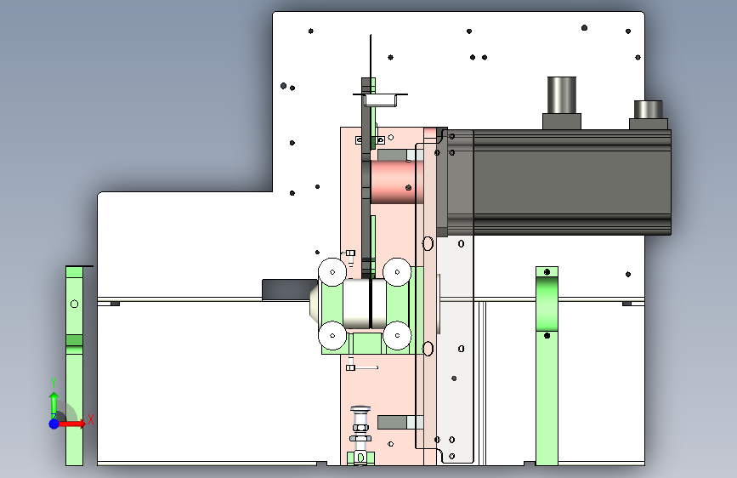Screen dimensions: 737x478
Task: Select the tall connector cylinder on the motor
Action: (562, 95)
